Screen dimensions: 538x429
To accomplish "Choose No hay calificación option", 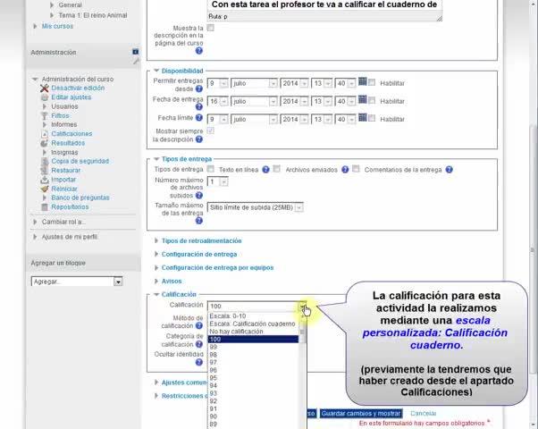I will pyautogui.click(x=253, y=332).
